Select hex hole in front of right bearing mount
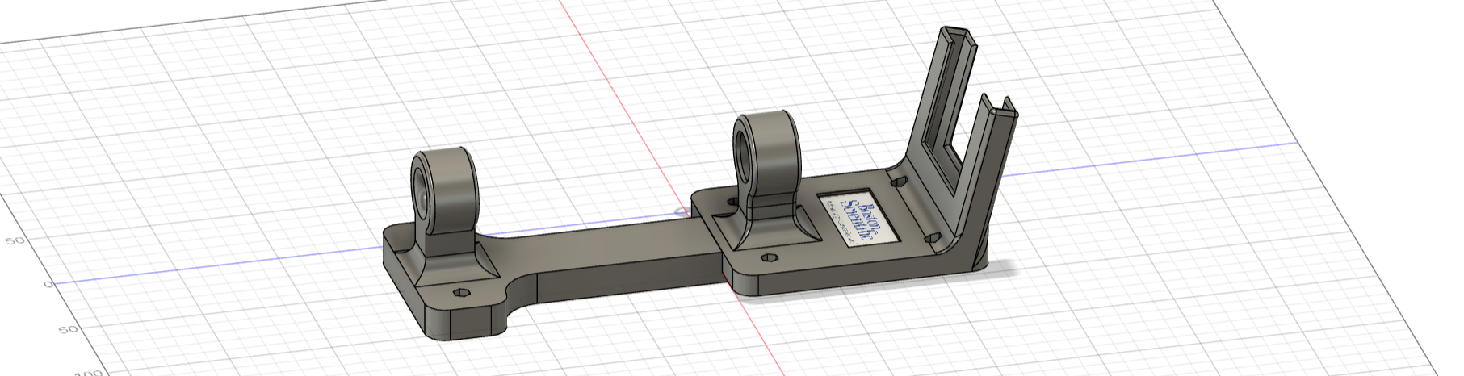Screen dimensions: 1464x376 coord(769,259)
